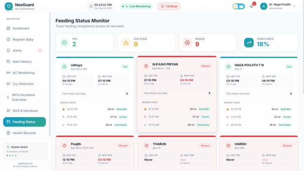
Task: Click the sidebar vertical scrollbar
Action: 50,75
